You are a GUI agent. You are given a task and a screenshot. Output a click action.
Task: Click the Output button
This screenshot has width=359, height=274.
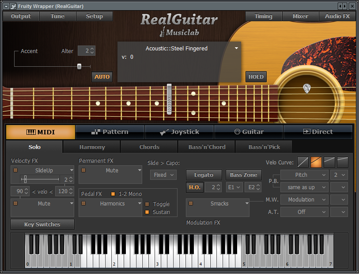[x=21, y=16]
